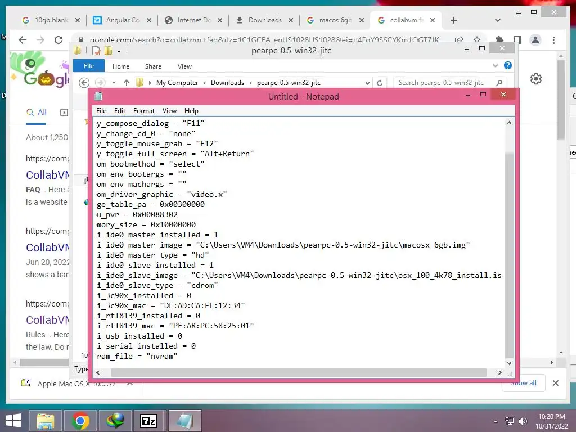Close the collabvm Chrome tab

click(433, 20)
